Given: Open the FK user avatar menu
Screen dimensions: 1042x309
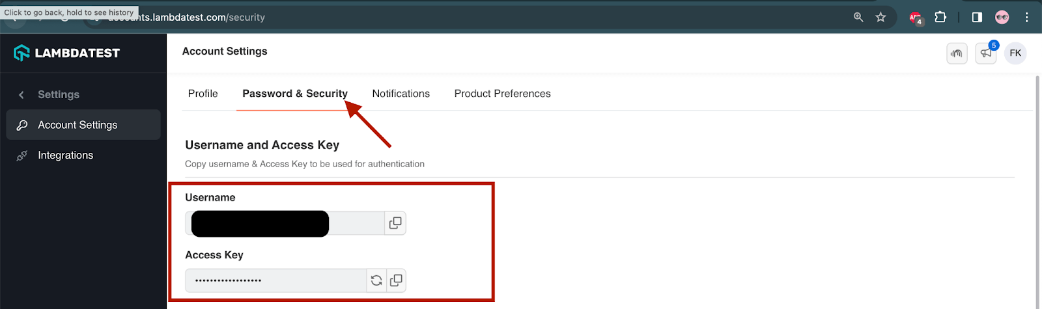Looking at the screenshot, I should (x=1015, y=53).
